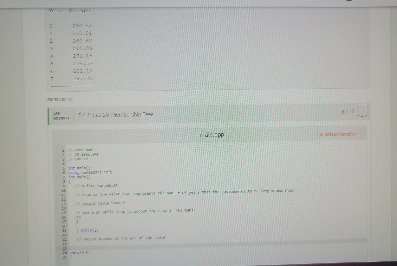Viewport: 397px width, 266px height.
Task: Click line number 5 in the editor gutter
Action: tap(64, 168)
